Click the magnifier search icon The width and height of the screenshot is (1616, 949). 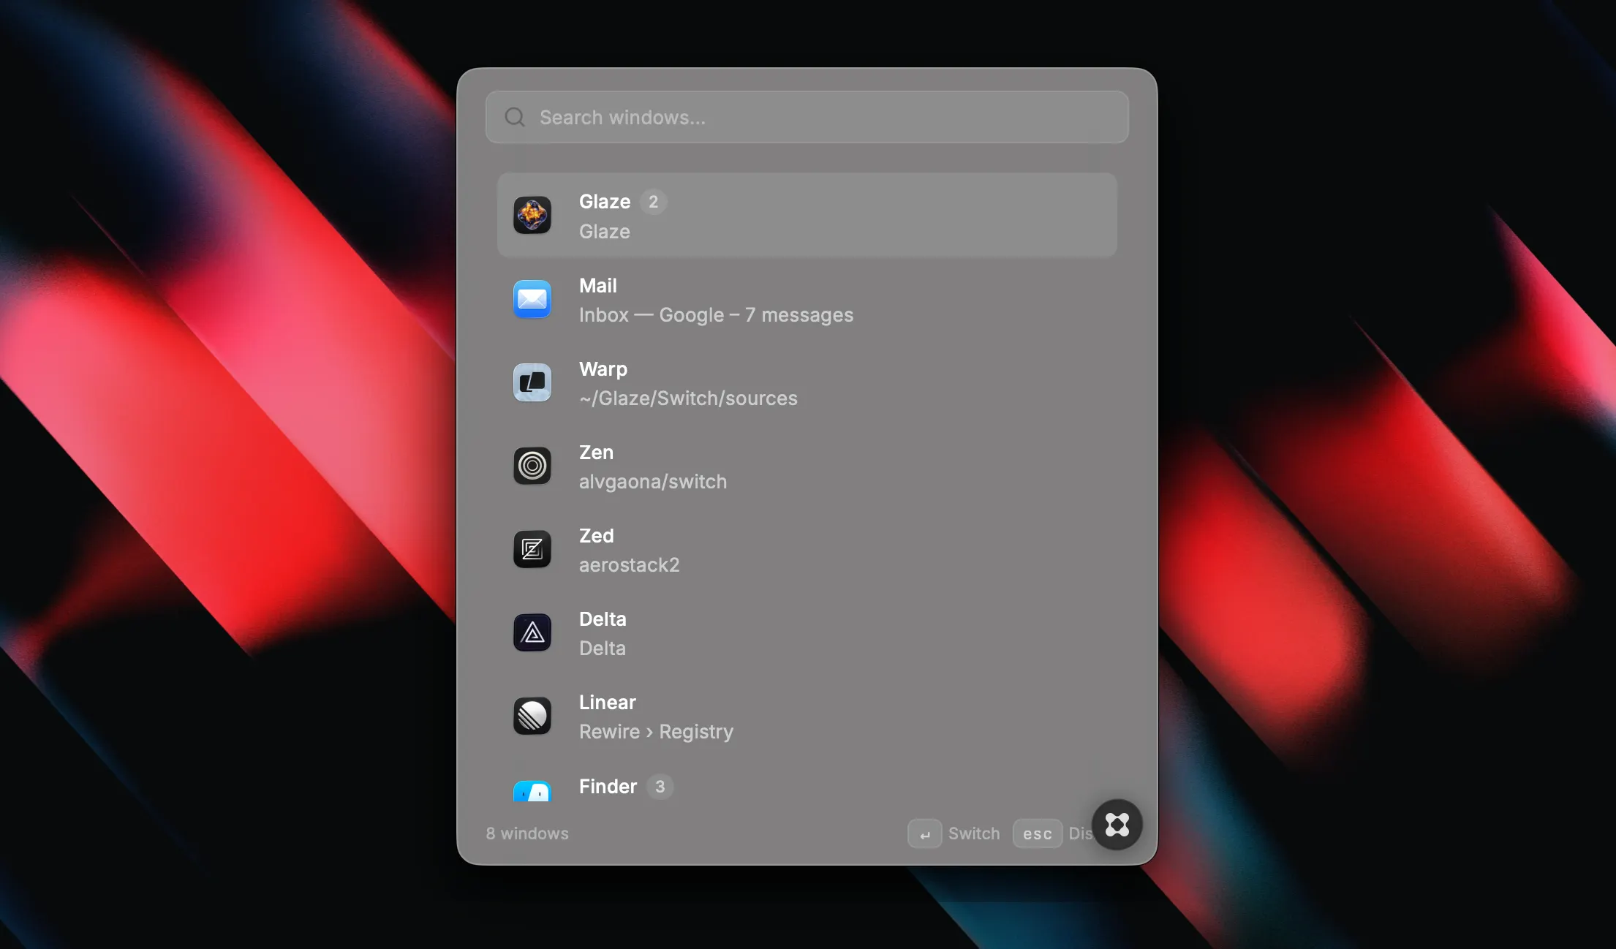coord(515,117)
